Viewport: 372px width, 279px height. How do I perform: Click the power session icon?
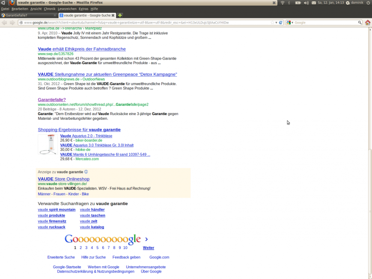click(368, 3)
